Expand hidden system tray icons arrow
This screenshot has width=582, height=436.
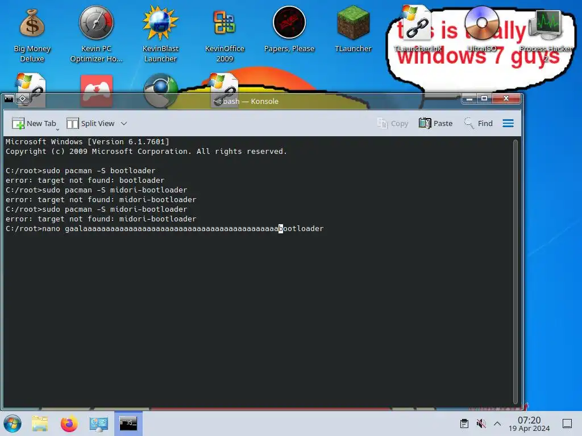(497, 424)
